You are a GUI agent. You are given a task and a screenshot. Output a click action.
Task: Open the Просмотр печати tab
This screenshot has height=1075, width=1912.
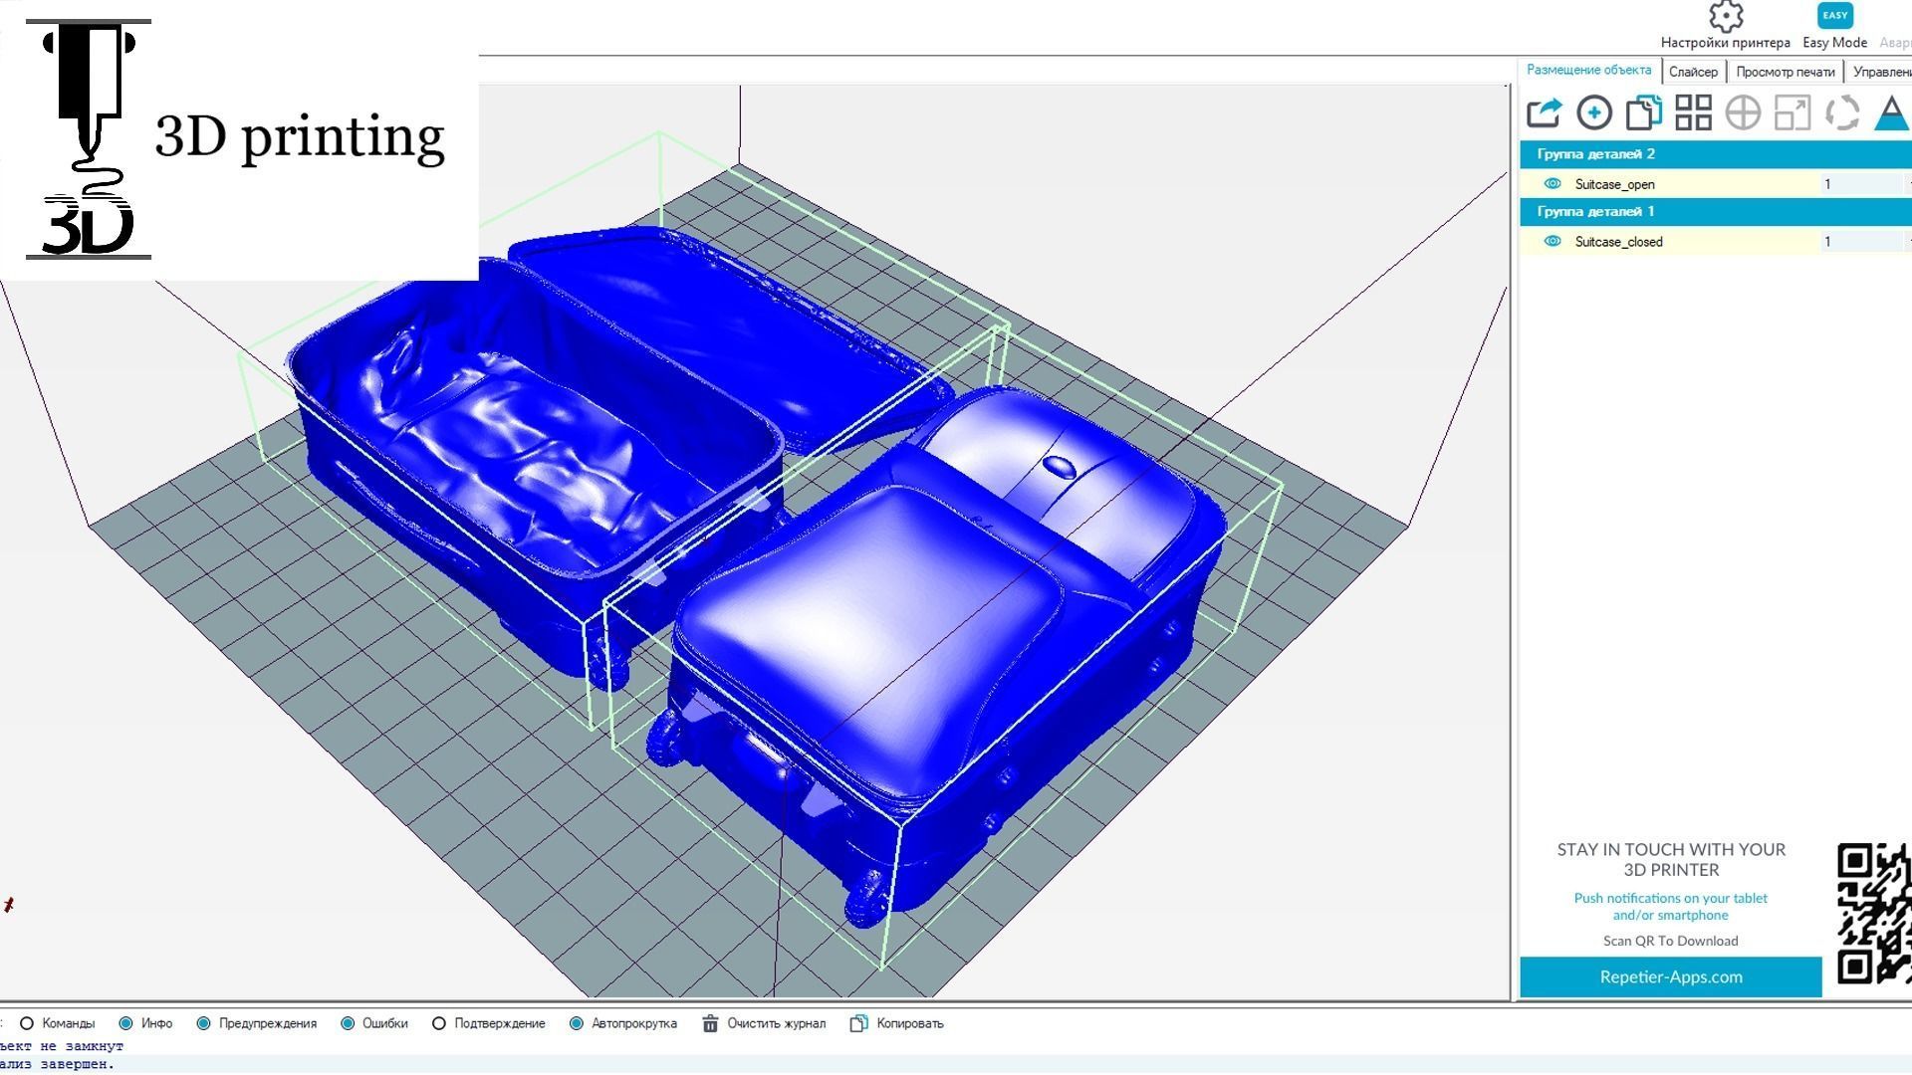(1785, 72)
